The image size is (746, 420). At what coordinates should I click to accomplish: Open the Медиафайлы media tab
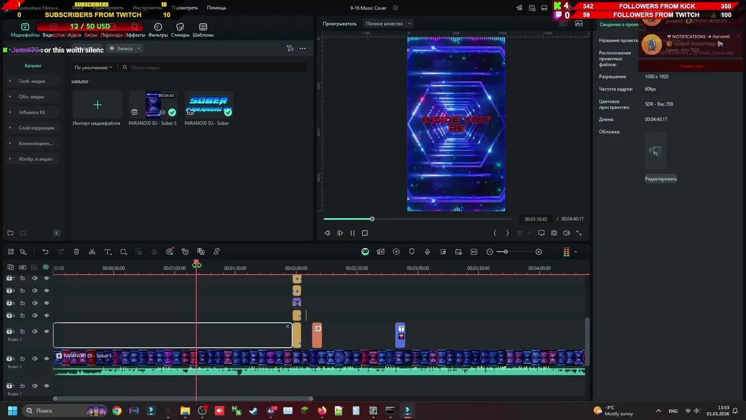coord(25,30)
